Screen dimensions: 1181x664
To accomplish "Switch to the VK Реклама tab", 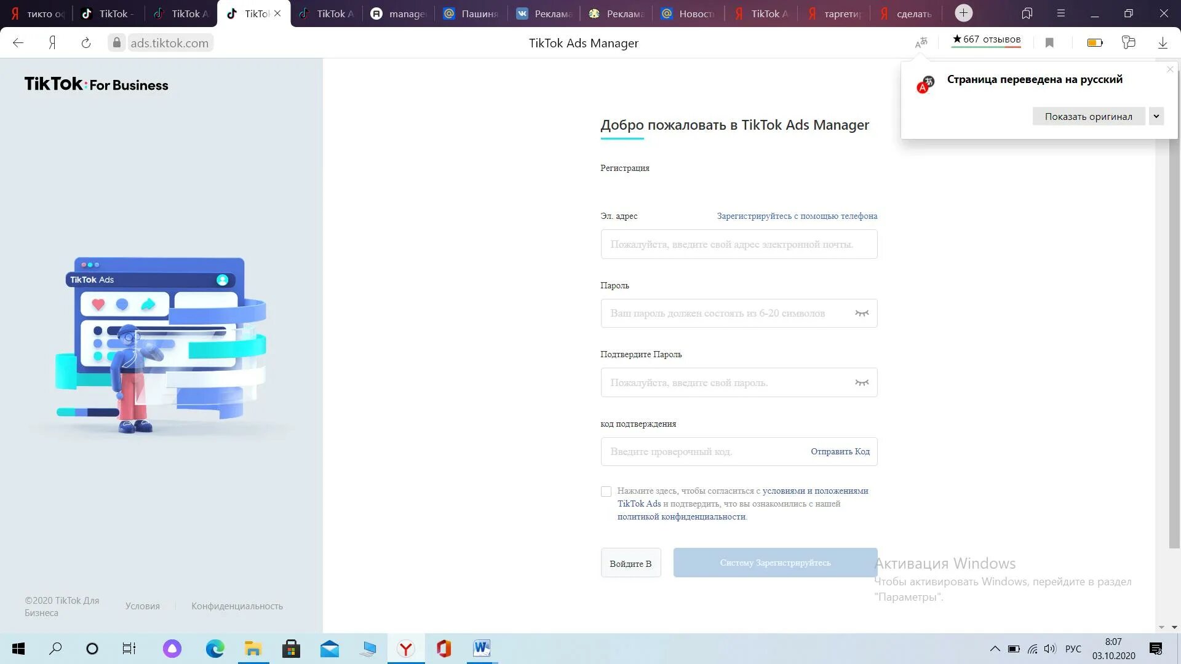I will coord(544,14).
